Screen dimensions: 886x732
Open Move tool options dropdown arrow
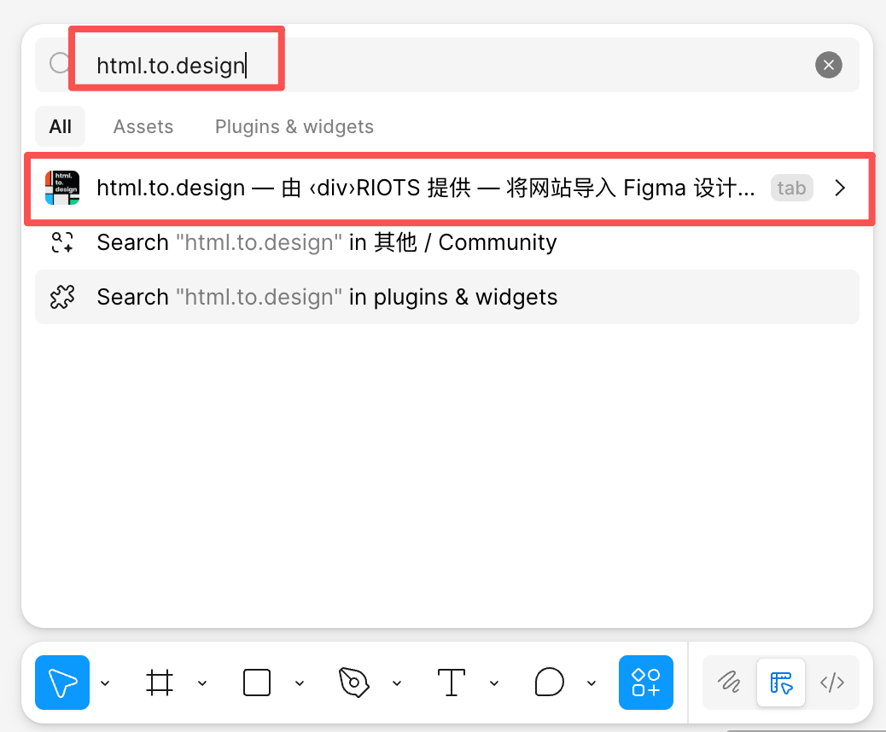coord(105,683)
